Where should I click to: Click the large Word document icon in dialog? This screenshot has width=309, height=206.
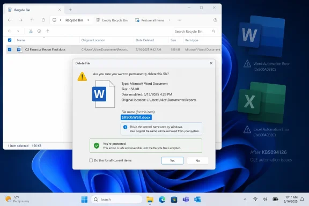tap(104, 94)
